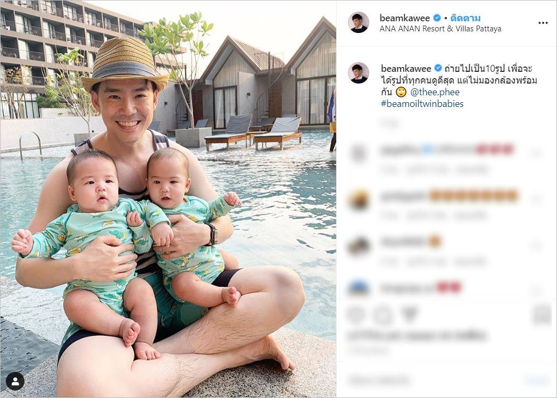Save post with the bookmark icon
This screenshot has height=398, width=557.
point(543,314)
